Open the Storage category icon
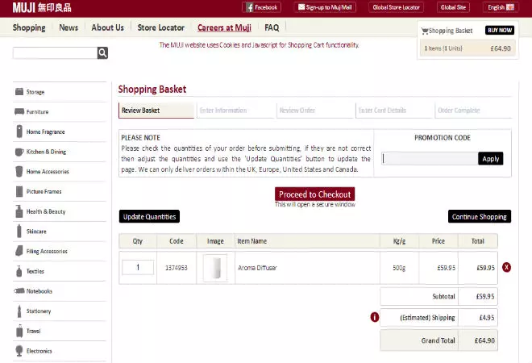532x363 pixels. pyautogui.click(x=19, y=92)
